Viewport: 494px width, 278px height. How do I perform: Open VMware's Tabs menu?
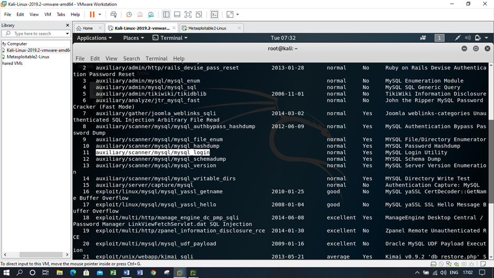(61, 15)
